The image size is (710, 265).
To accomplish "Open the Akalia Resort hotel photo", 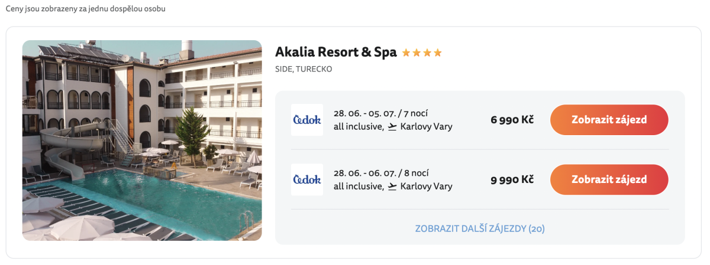I will click(142, 140).
